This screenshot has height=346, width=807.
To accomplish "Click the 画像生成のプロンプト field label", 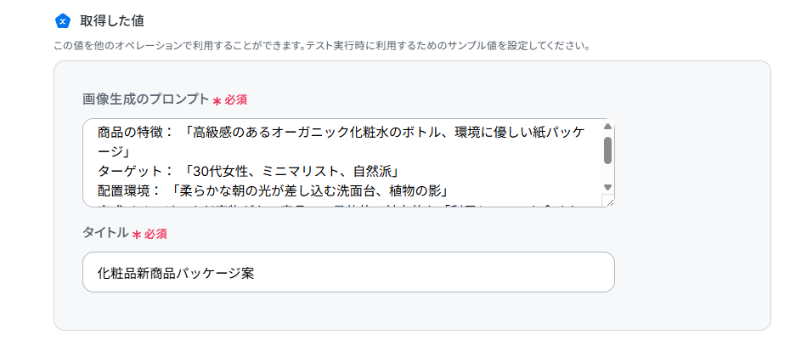I will pyautogui.click(x=145, y=99).
